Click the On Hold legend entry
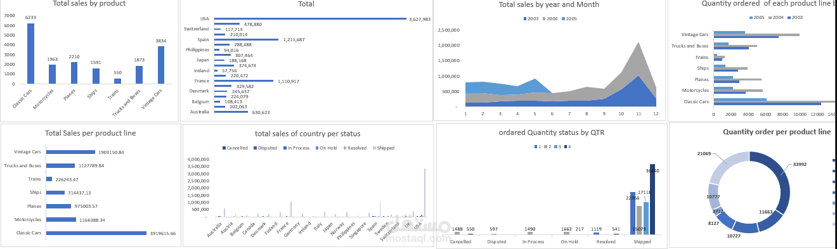 point(326,148)
